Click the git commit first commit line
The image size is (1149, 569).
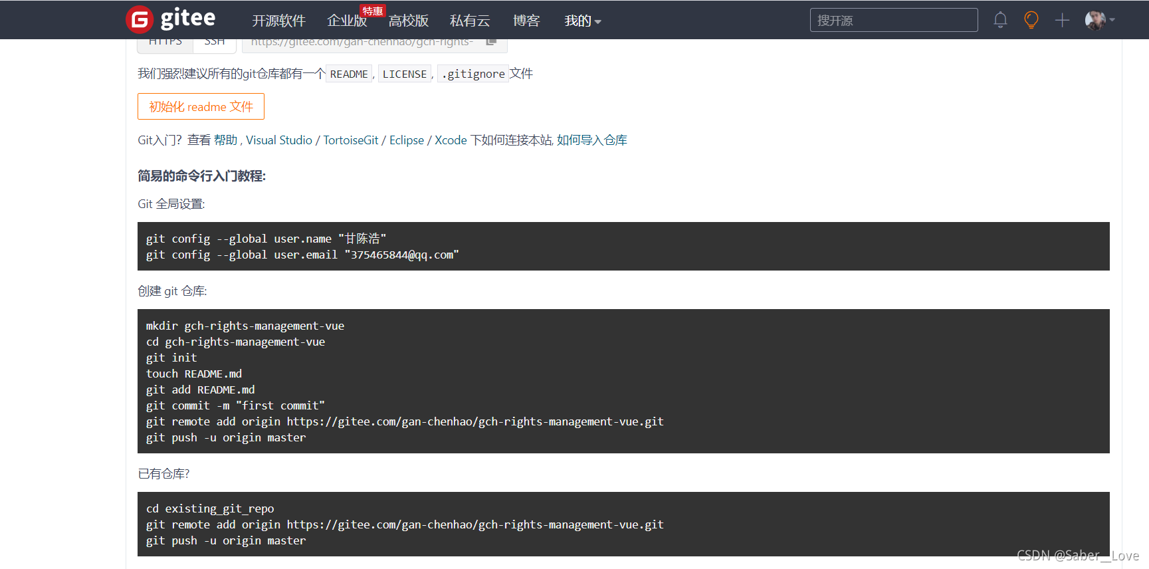235,405
